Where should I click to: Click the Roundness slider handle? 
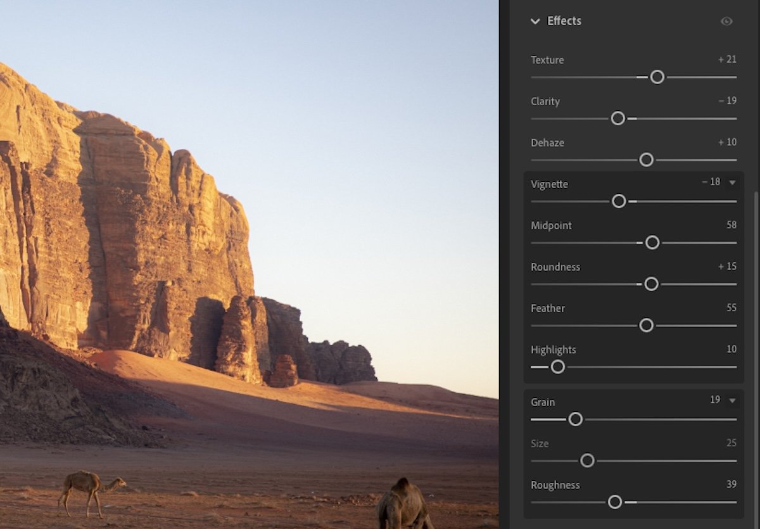tap(651, 284)
